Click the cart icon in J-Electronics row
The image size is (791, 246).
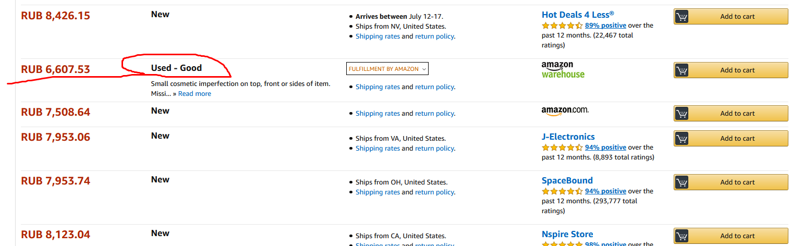(681, 139)
